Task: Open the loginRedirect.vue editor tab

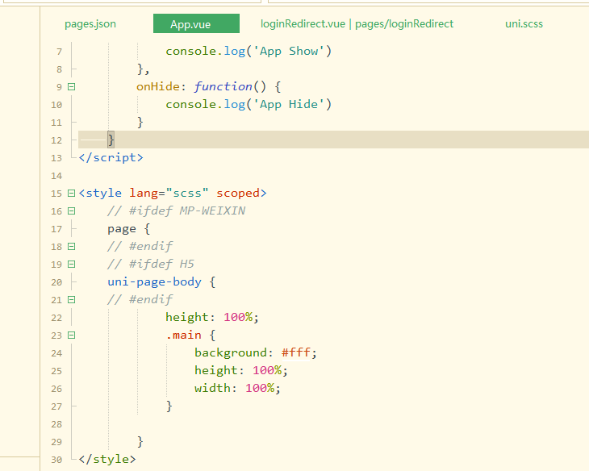Action: point(357,24)
